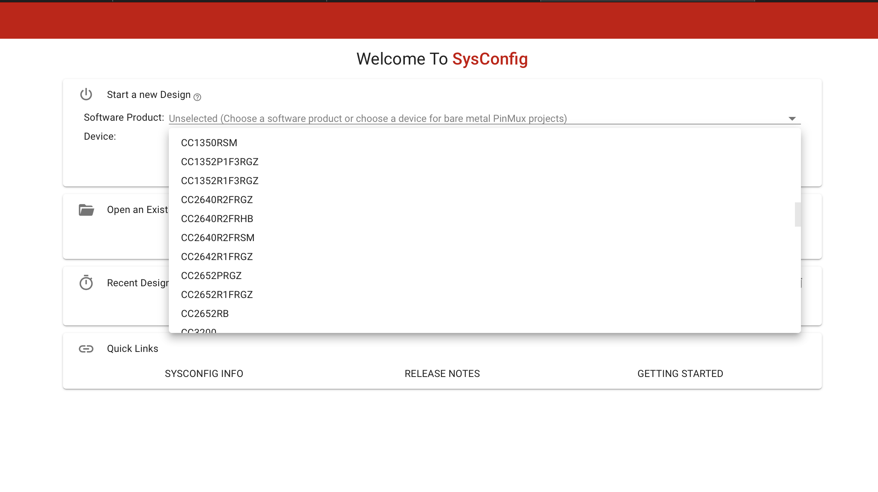
Task: Click the chain link icon by Quick Links
Action: pos(86,348)
